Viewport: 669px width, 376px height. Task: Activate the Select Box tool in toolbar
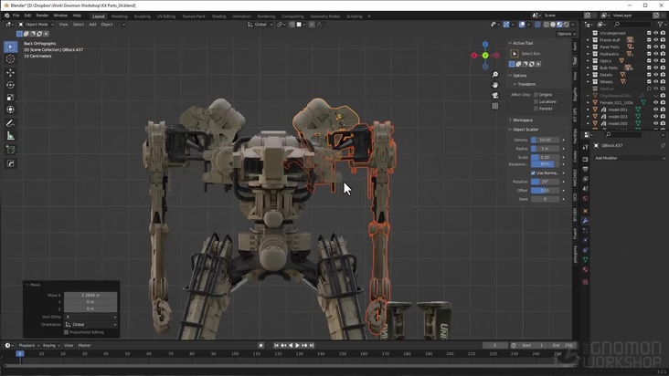[11, 47]
